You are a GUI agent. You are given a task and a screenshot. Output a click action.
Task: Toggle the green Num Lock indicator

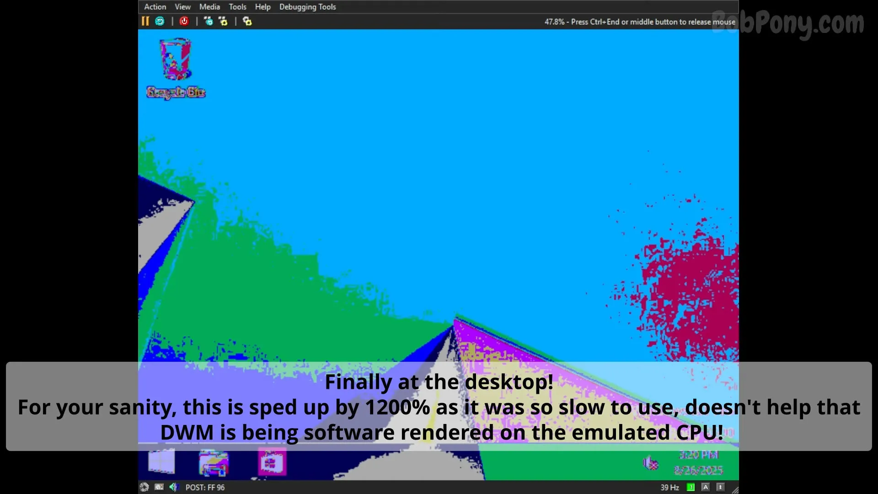click(x=691, y=487)
